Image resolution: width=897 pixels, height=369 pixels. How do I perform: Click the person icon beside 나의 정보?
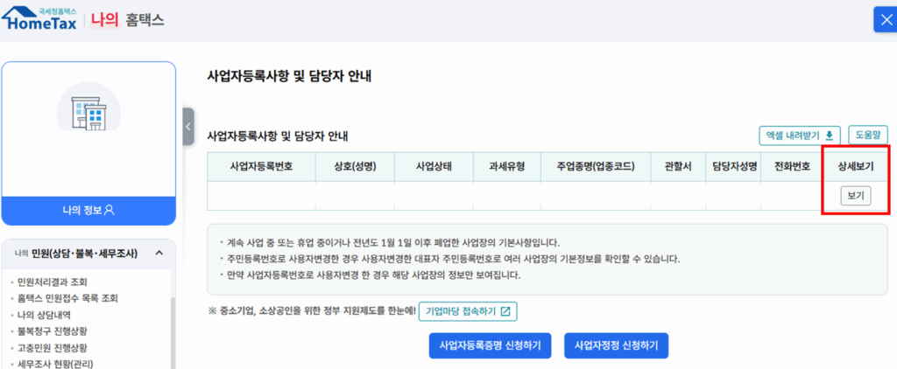tap(109, 210)
